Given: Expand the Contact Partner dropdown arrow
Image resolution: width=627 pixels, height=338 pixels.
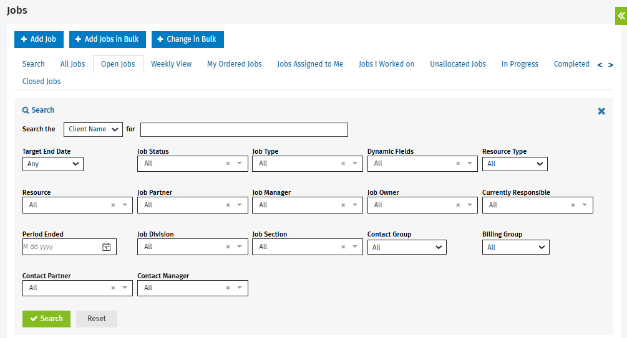Looking at the screenshot, I should tap(125, 288).
